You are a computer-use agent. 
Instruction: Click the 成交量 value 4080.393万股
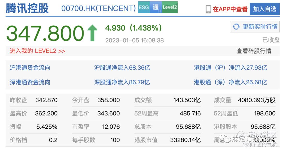(x=257, y=100)
